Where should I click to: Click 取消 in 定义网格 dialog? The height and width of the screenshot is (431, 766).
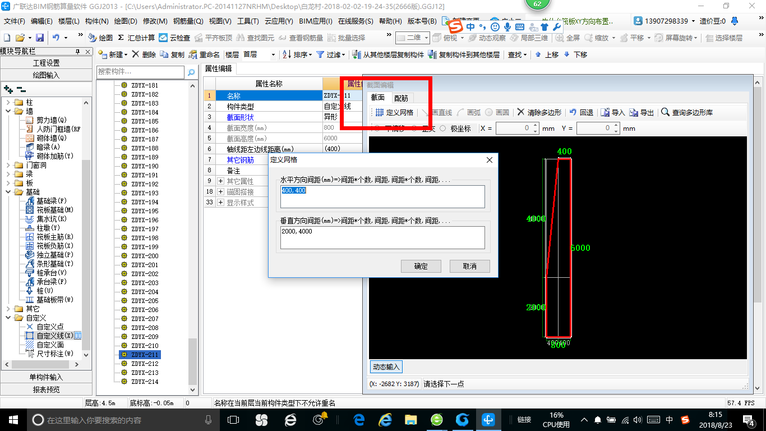[x=470, y=266]
